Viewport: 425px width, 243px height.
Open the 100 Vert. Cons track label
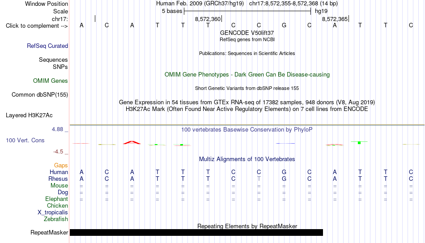click(x=25, y=140)
